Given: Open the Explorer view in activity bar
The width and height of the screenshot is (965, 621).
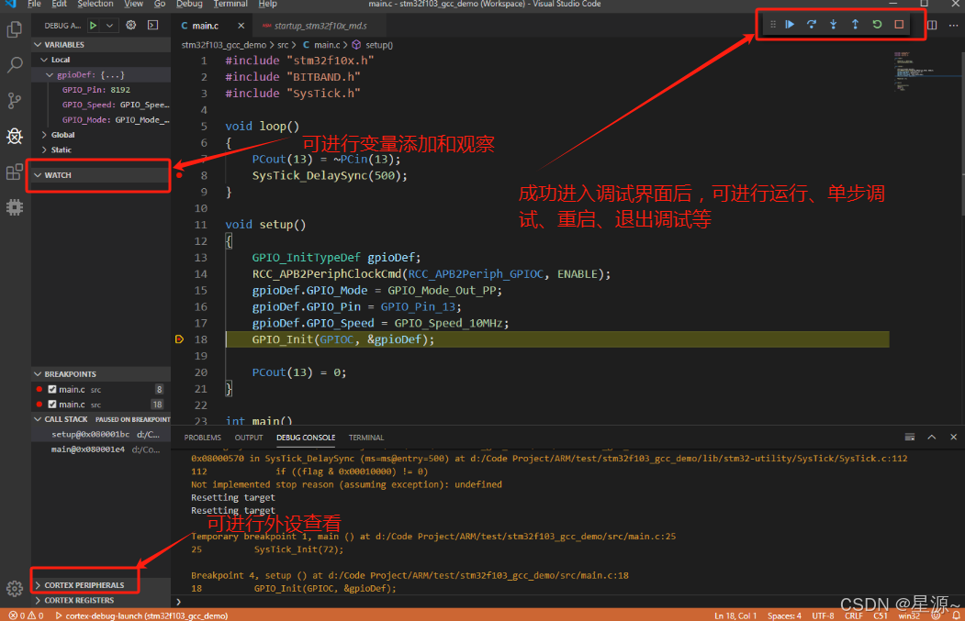Looking at the screenshot, I should coord(14,29).
